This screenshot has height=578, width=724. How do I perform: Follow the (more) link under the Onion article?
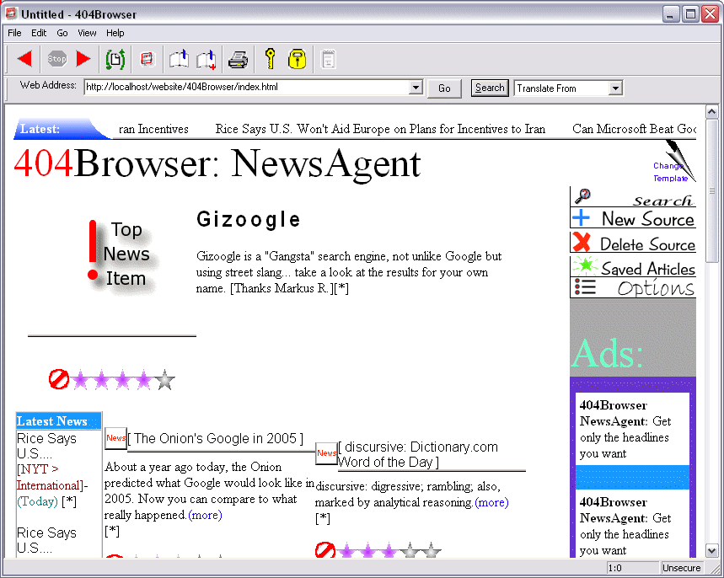(205, 515)
